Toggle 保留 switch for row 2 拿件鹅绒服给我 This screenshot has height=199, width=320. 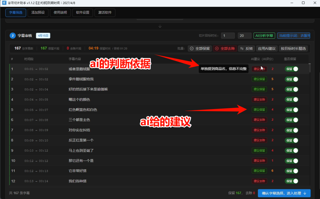(292, 79)
